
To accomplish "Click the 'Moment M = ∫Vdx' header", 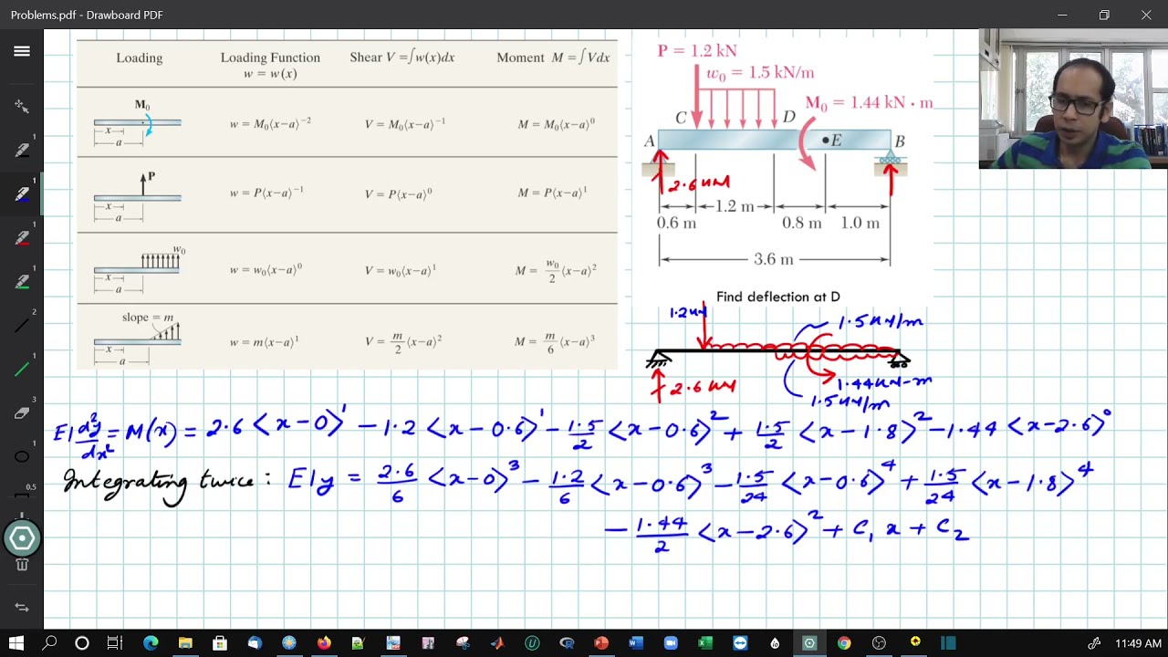I will (x=553, y=57).
